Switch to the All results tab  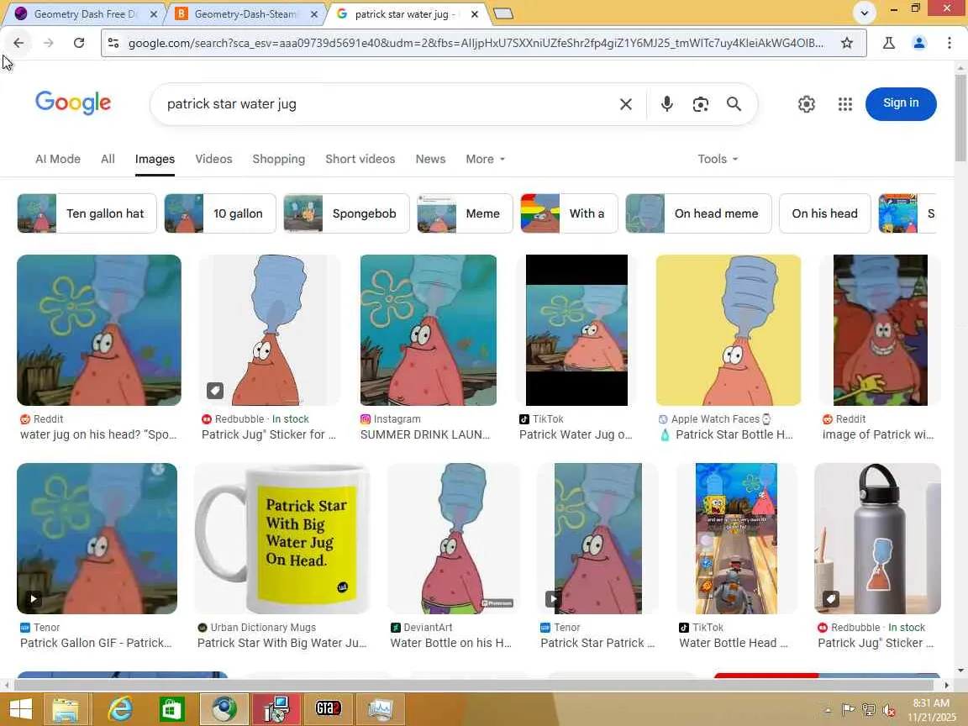tap(108, 159)
